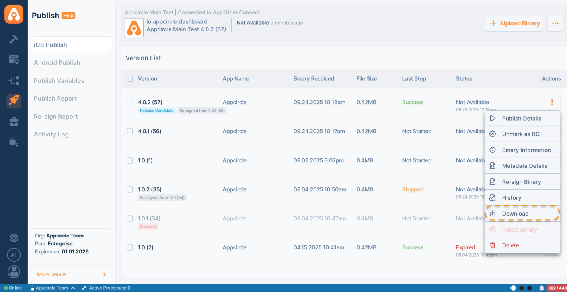Viewport: 567px width, 292px height.
Task: Check the box for version 4.0.1 (56)
Action: pyautogui.click(x=130, y=131)
